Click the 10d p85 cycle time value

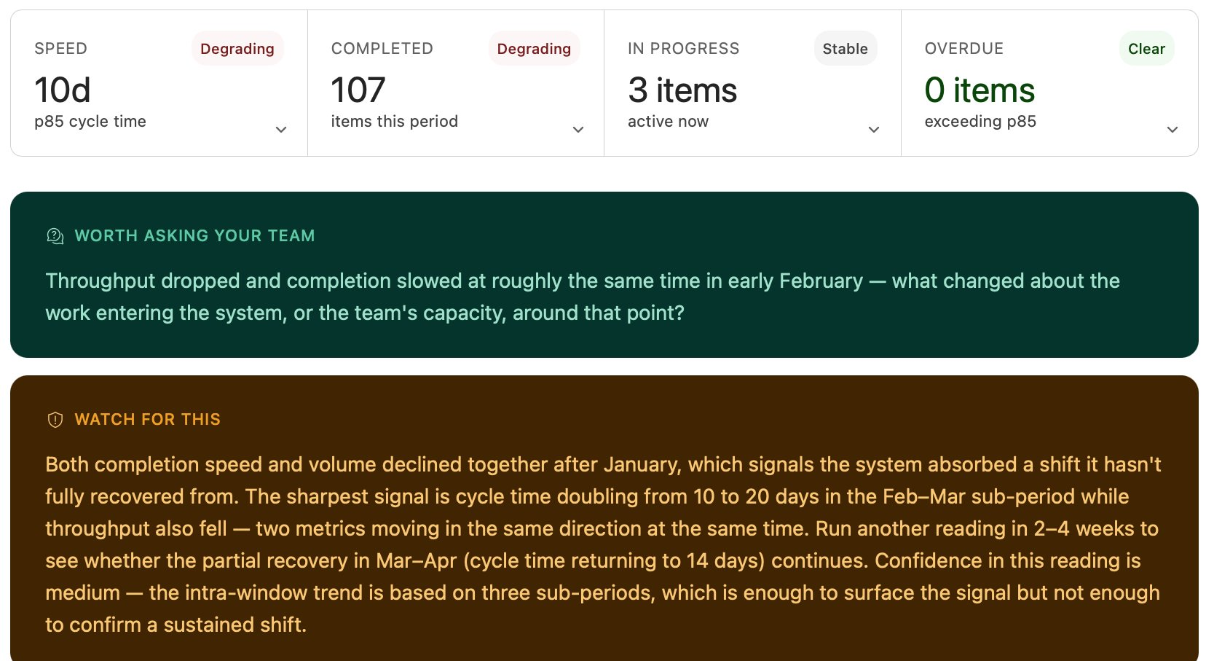click(x=63, y=90)
